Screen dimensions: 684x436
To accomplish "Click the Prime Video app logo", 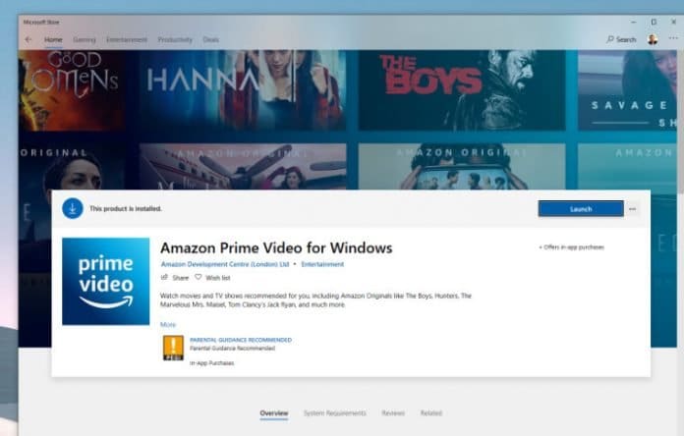I will tap(106, 282).
